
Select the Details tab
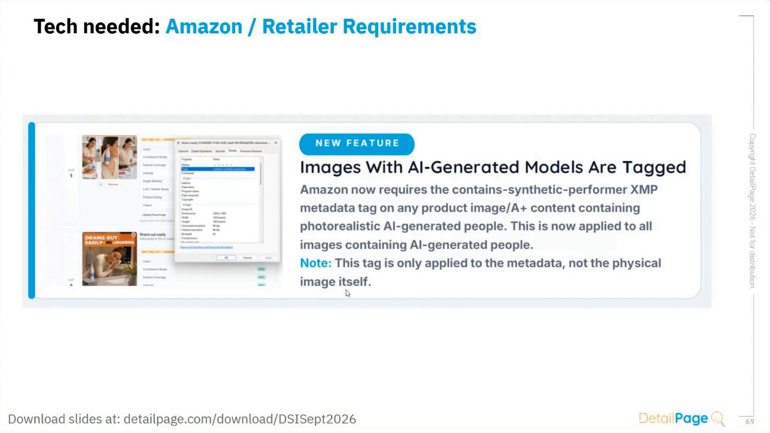(x=232, y=151)
